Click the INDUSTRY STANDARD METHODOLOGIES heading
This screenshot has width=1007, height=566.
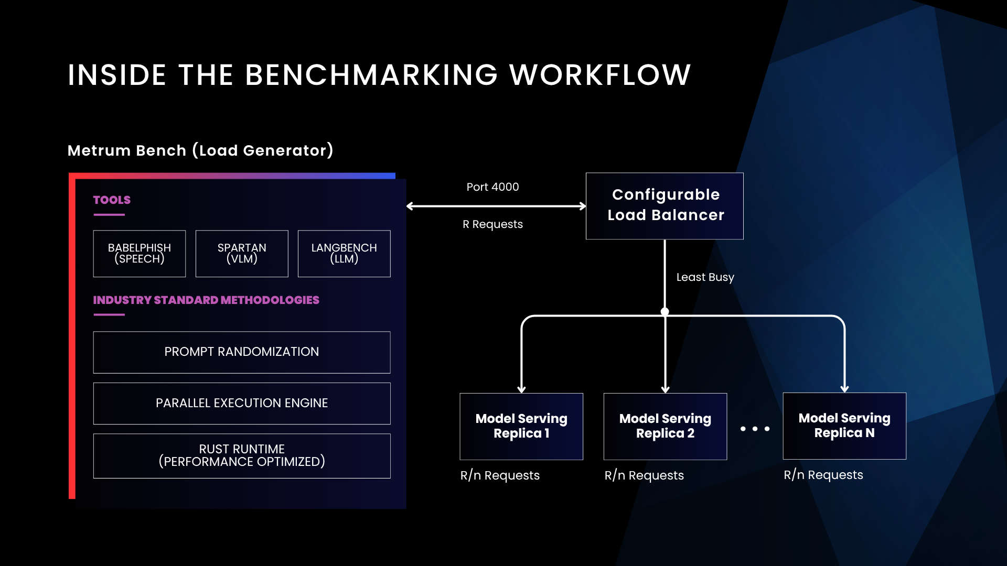(206, 300)
